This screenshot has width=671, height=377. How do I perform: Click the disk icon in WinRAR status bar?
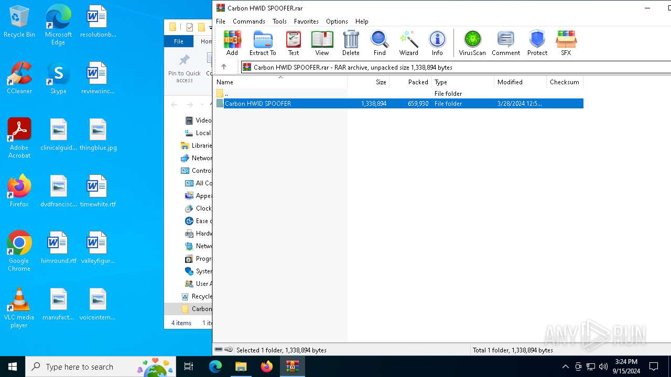pos(219,350)
